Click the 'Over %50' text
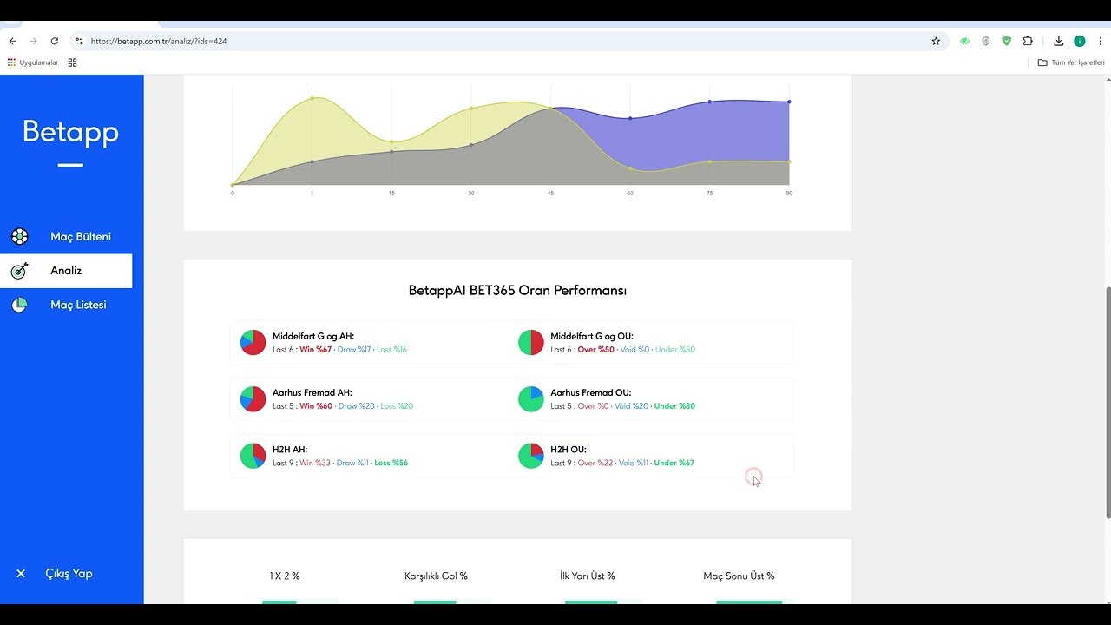The height and width of the screenshot is (625, 1111). 595,350
